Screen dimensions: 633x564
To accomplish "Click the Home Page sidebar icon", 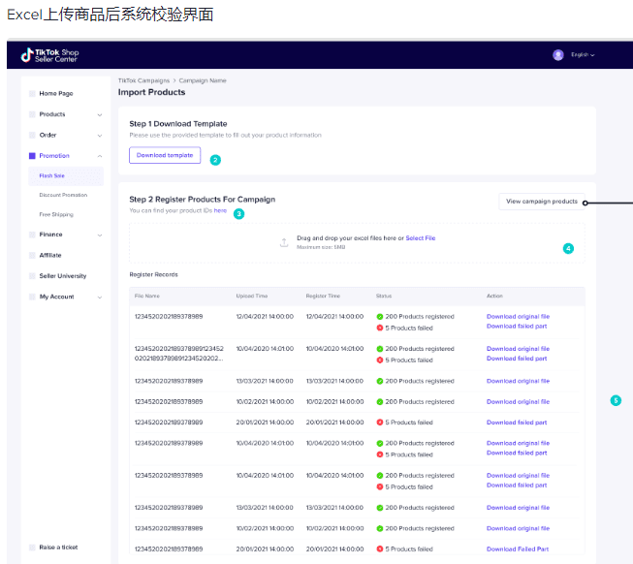I will pyautogui.click(x=32, y=94).
